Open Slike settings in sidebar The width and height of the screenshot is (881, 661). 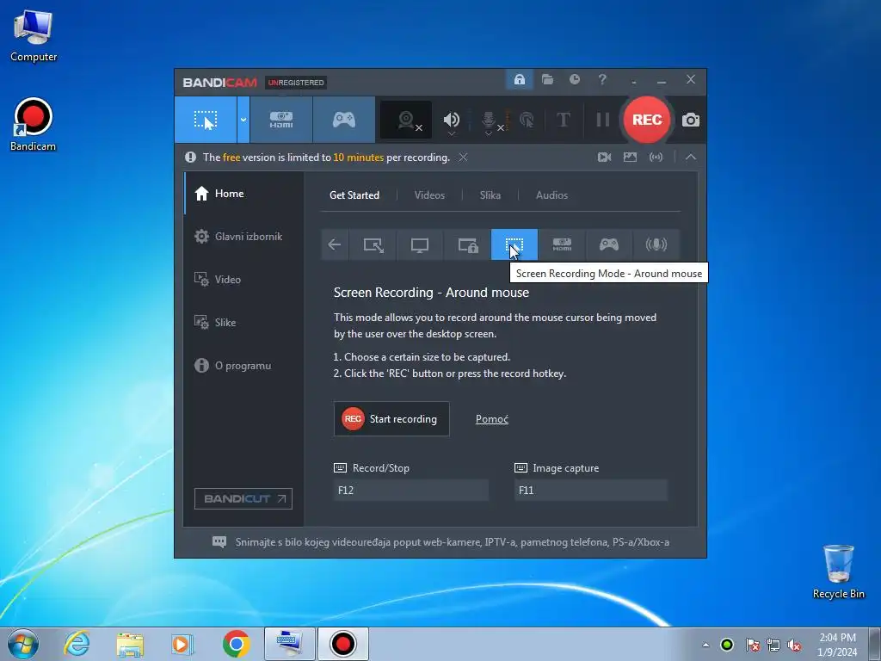243,323
